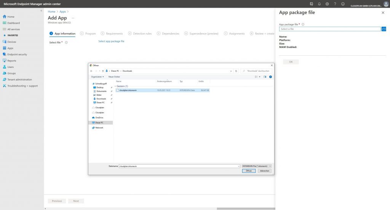Viewport: 390px width, 210px height.
Task: Click the info icon beside Select file
Action: (66, 43)
